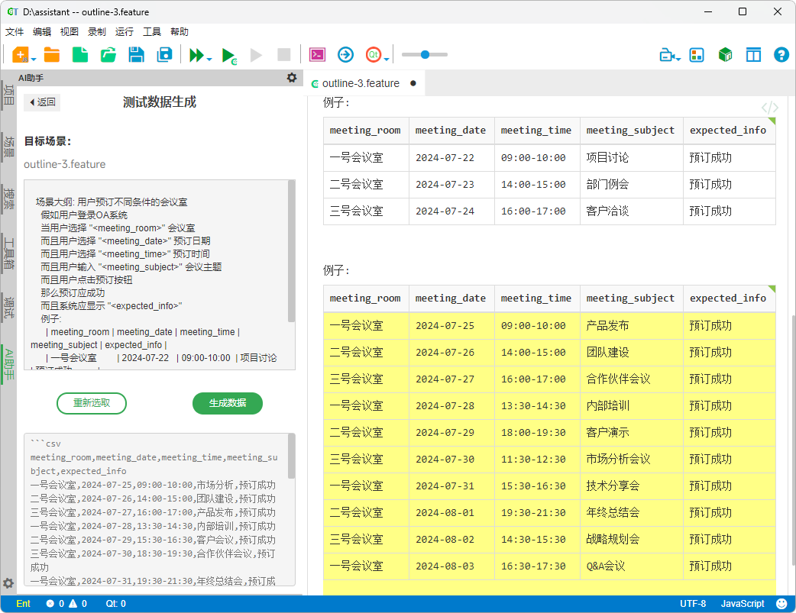
Task: Click the JavaScript language label
Action: coord(743,603)
